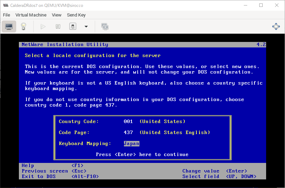Click the version number 4.2
Image resolution: width=285 pixels, height=188 pixels.
(x=261, y=45)
